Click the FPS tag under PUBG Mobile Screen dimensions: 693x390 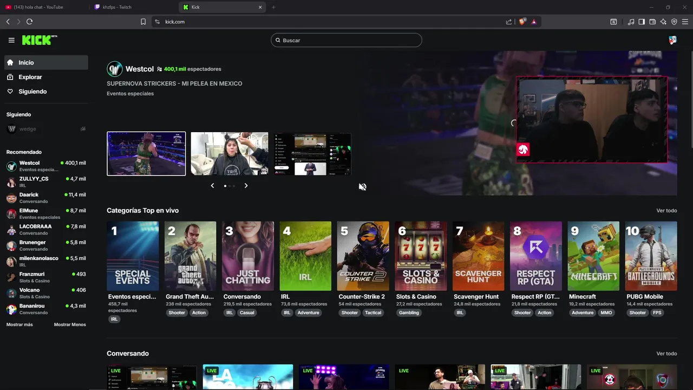coord(657,313)
